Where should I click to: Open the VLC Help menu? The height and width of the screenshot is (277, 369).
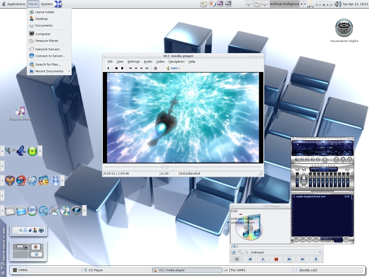(192, 61)
